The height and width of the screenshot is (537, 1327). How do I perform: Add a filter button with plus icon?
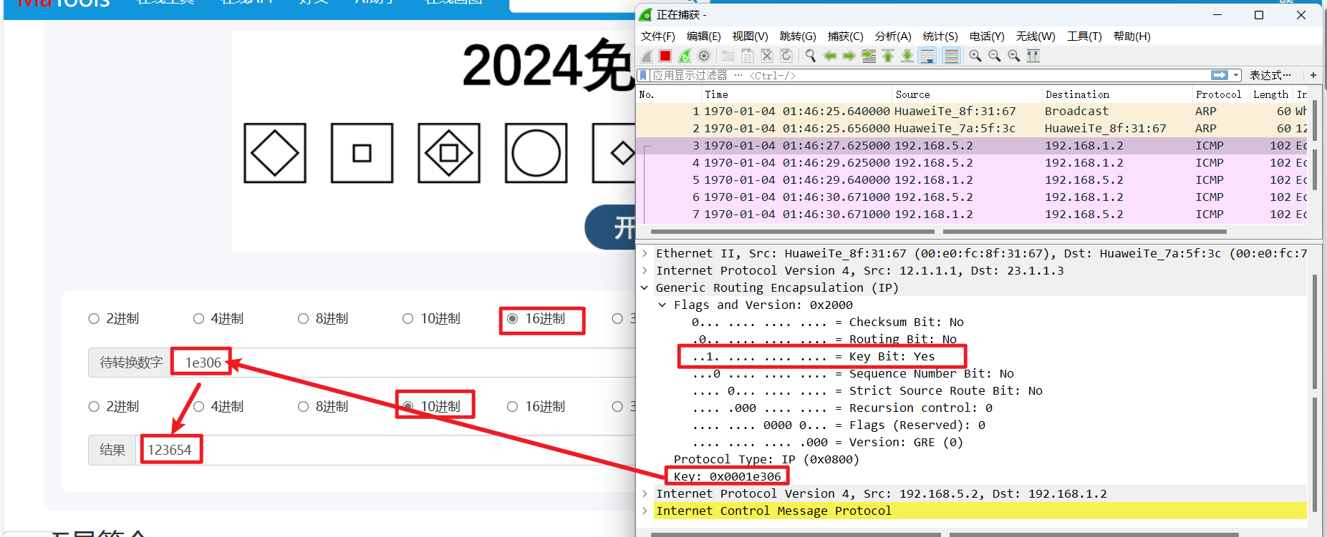1313,75
